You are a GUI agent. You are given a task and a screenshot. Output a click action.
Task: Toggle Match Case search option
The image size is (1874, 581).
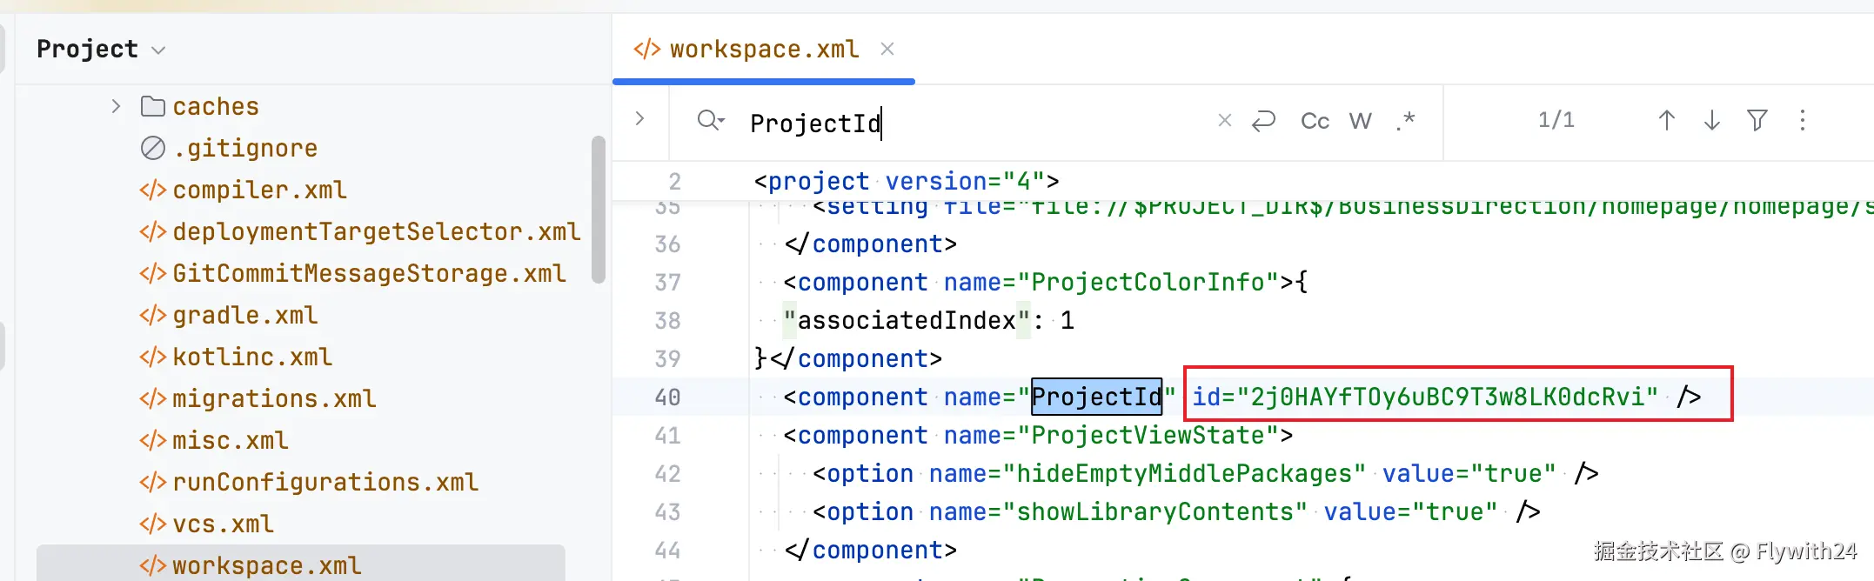(x=1315, y=120)
